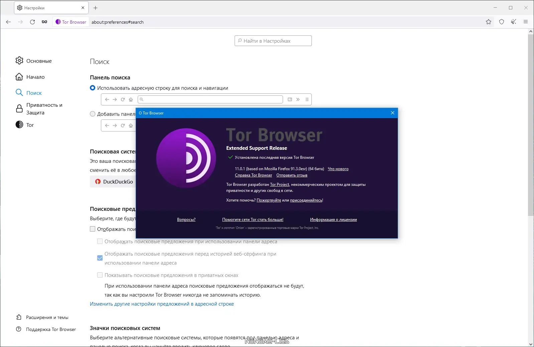The width and height of the screenshot is (534, 347).
Task: Select Использовать адресную строку для поиска radio
Action: (93, 88)
